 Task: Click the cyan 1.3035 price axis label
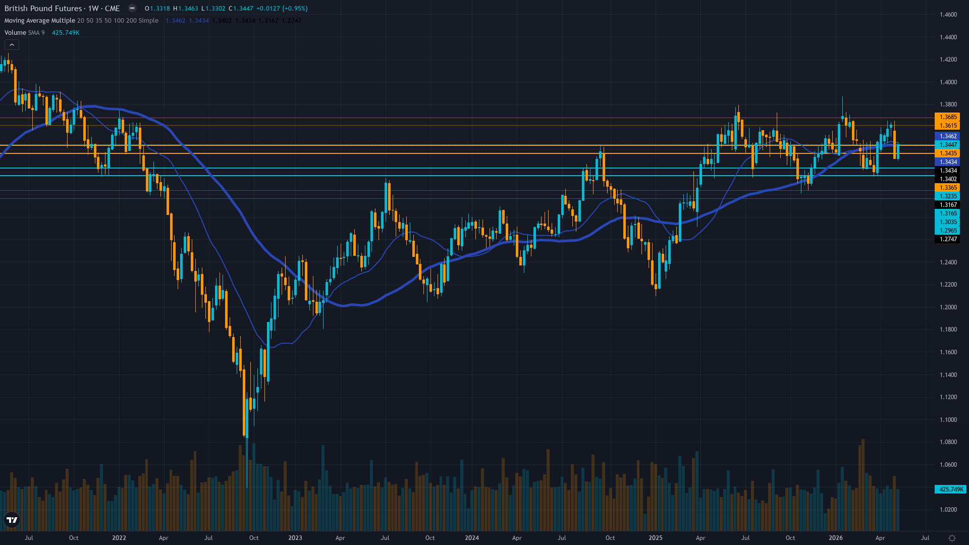coord(947,222)
